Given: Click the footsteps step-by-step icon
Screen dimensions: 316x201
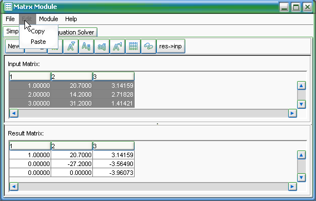Looking at the screenshot, I should coord(149,47).
